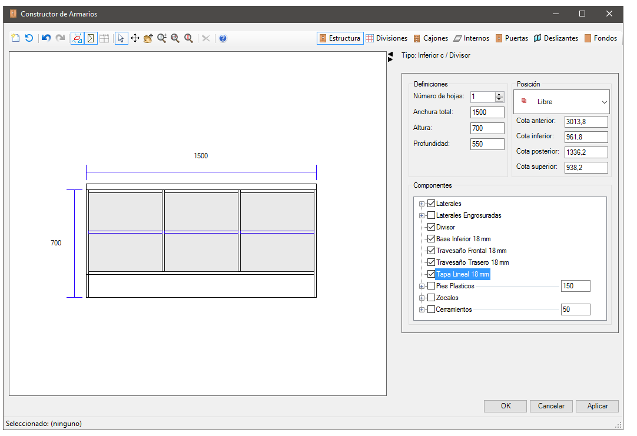Select the four-arrow move tool
The image size is (637, 436).
tap(135, 38)
